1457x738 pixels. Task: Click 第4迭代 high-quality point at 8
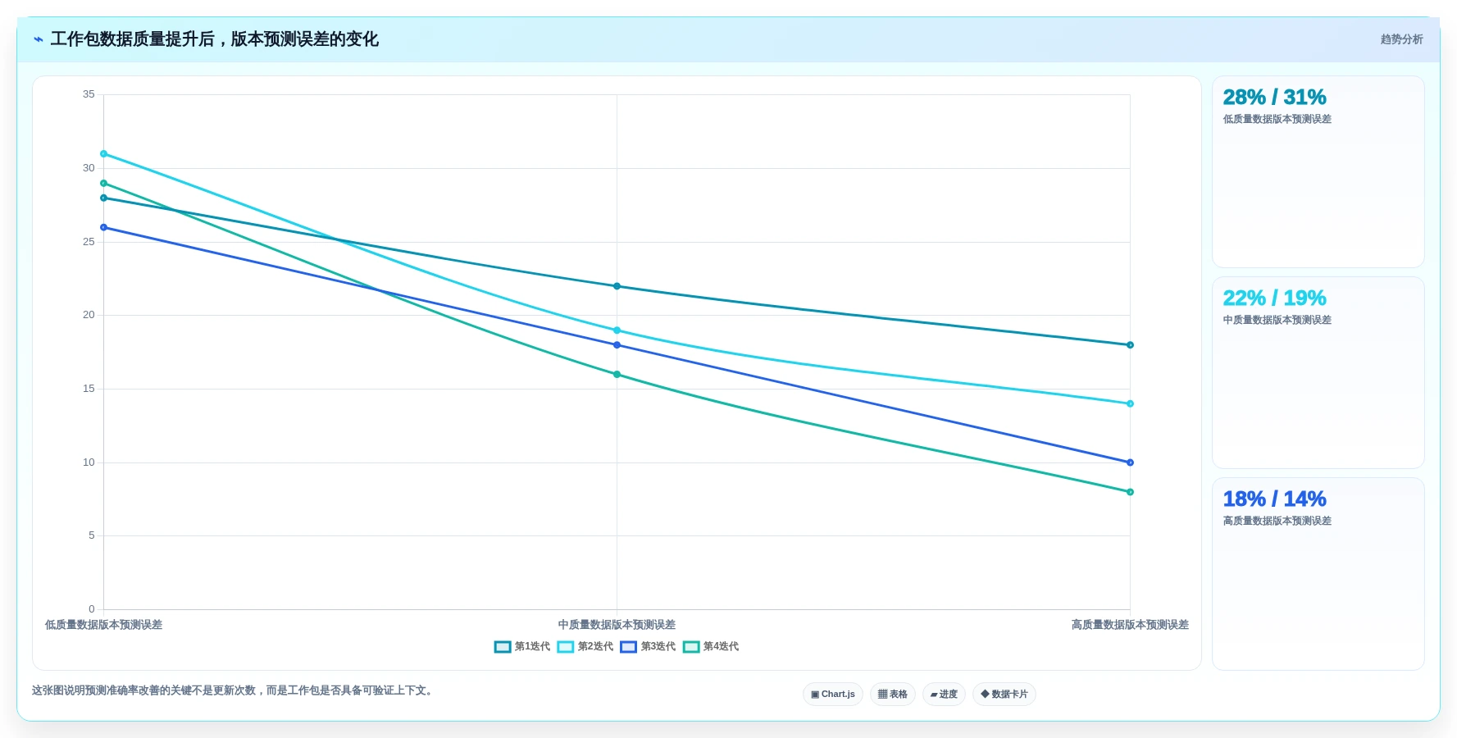tap(1130, 493)
